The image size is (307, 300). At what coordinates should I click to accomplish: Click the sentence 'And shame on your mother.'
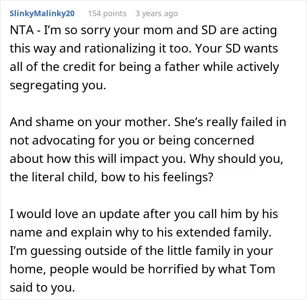click(90, 122)
